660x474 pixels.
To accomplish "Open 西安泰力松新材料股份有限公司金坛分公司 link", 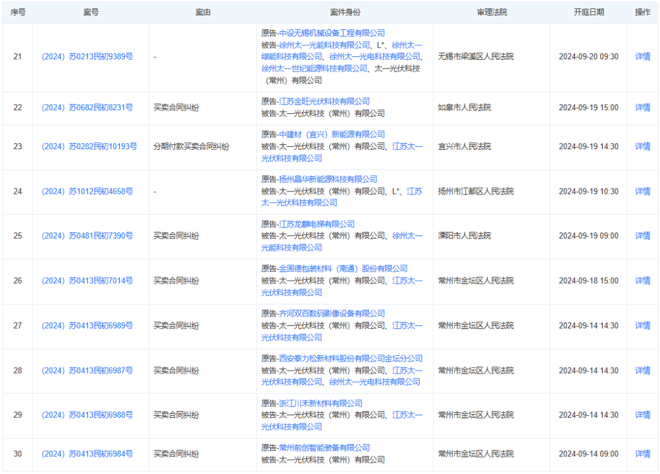I will [x=351, y=358].
